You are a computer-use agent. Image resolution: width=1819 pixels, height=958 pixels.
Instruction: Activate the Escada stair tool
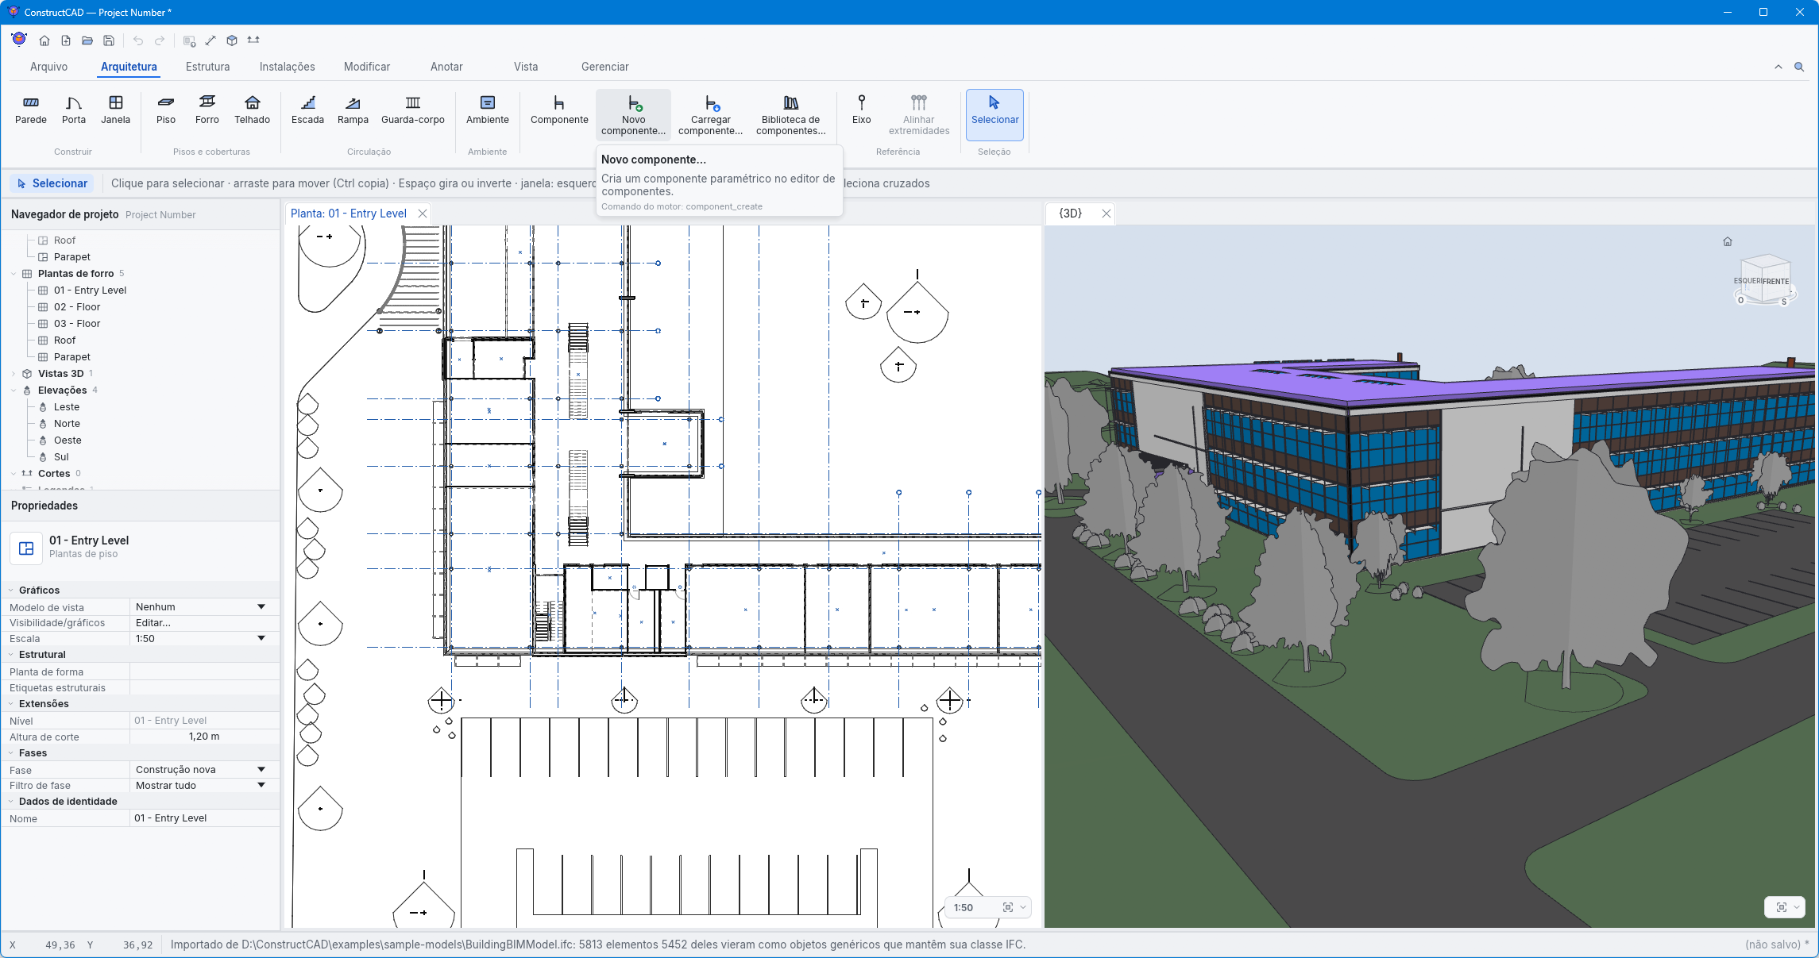(x=307, y=110)
